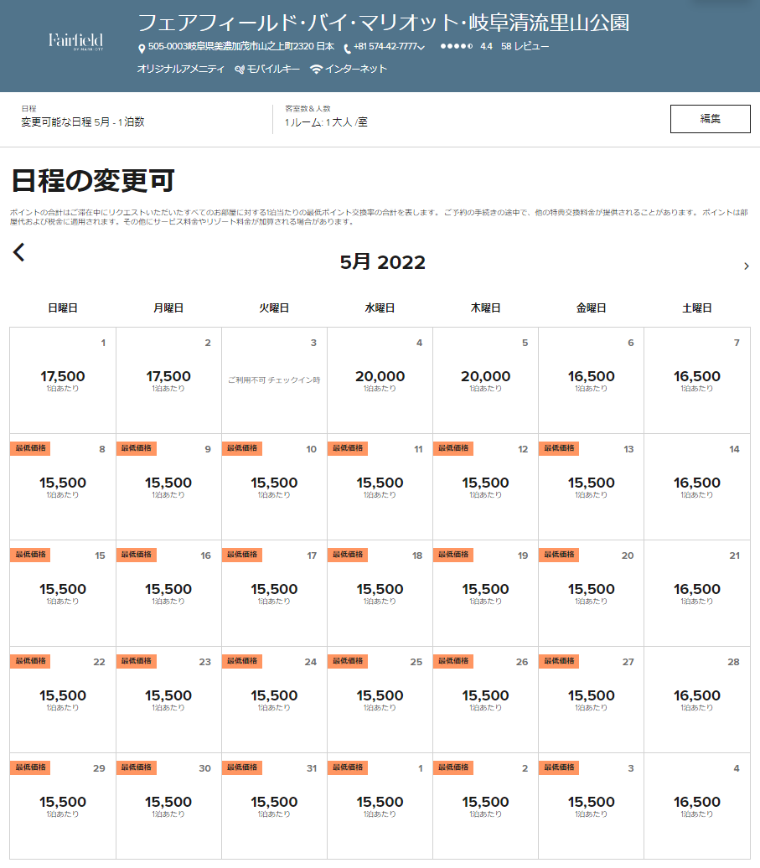Image resolution: width=760 pixels, height=868 pixels.
Task: Click the internet Wi-Fi icon
Action: 316,70
